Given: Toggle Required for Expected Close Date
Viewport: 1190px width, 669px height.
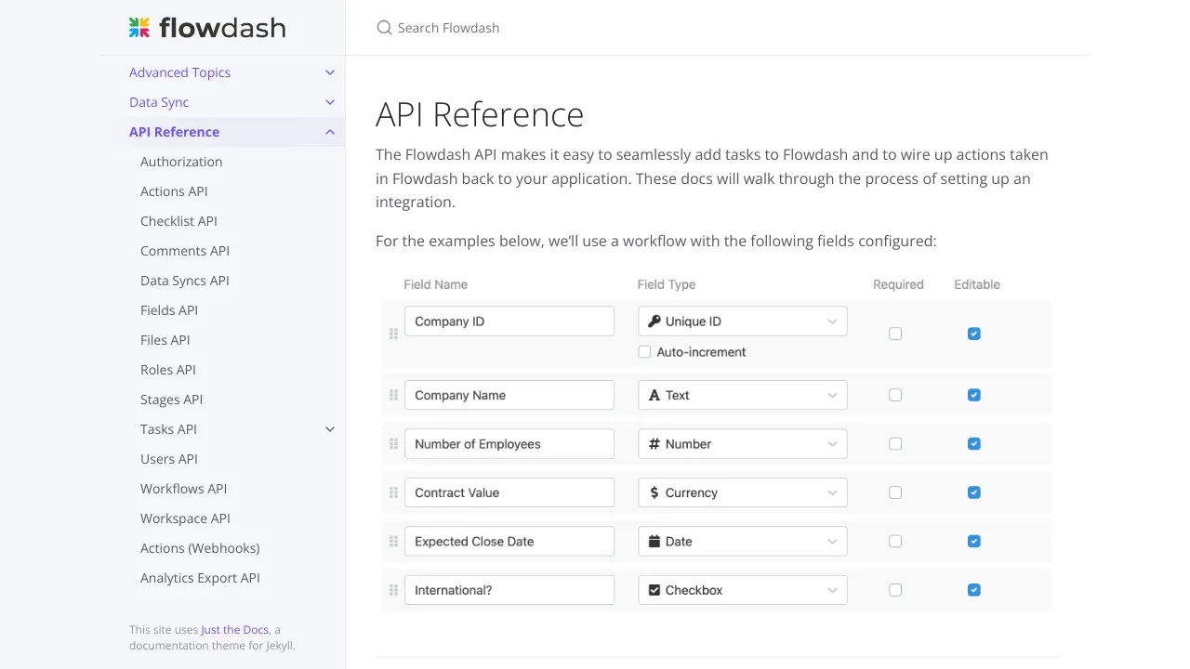Looking at the screenshot, I should point(895,542).
